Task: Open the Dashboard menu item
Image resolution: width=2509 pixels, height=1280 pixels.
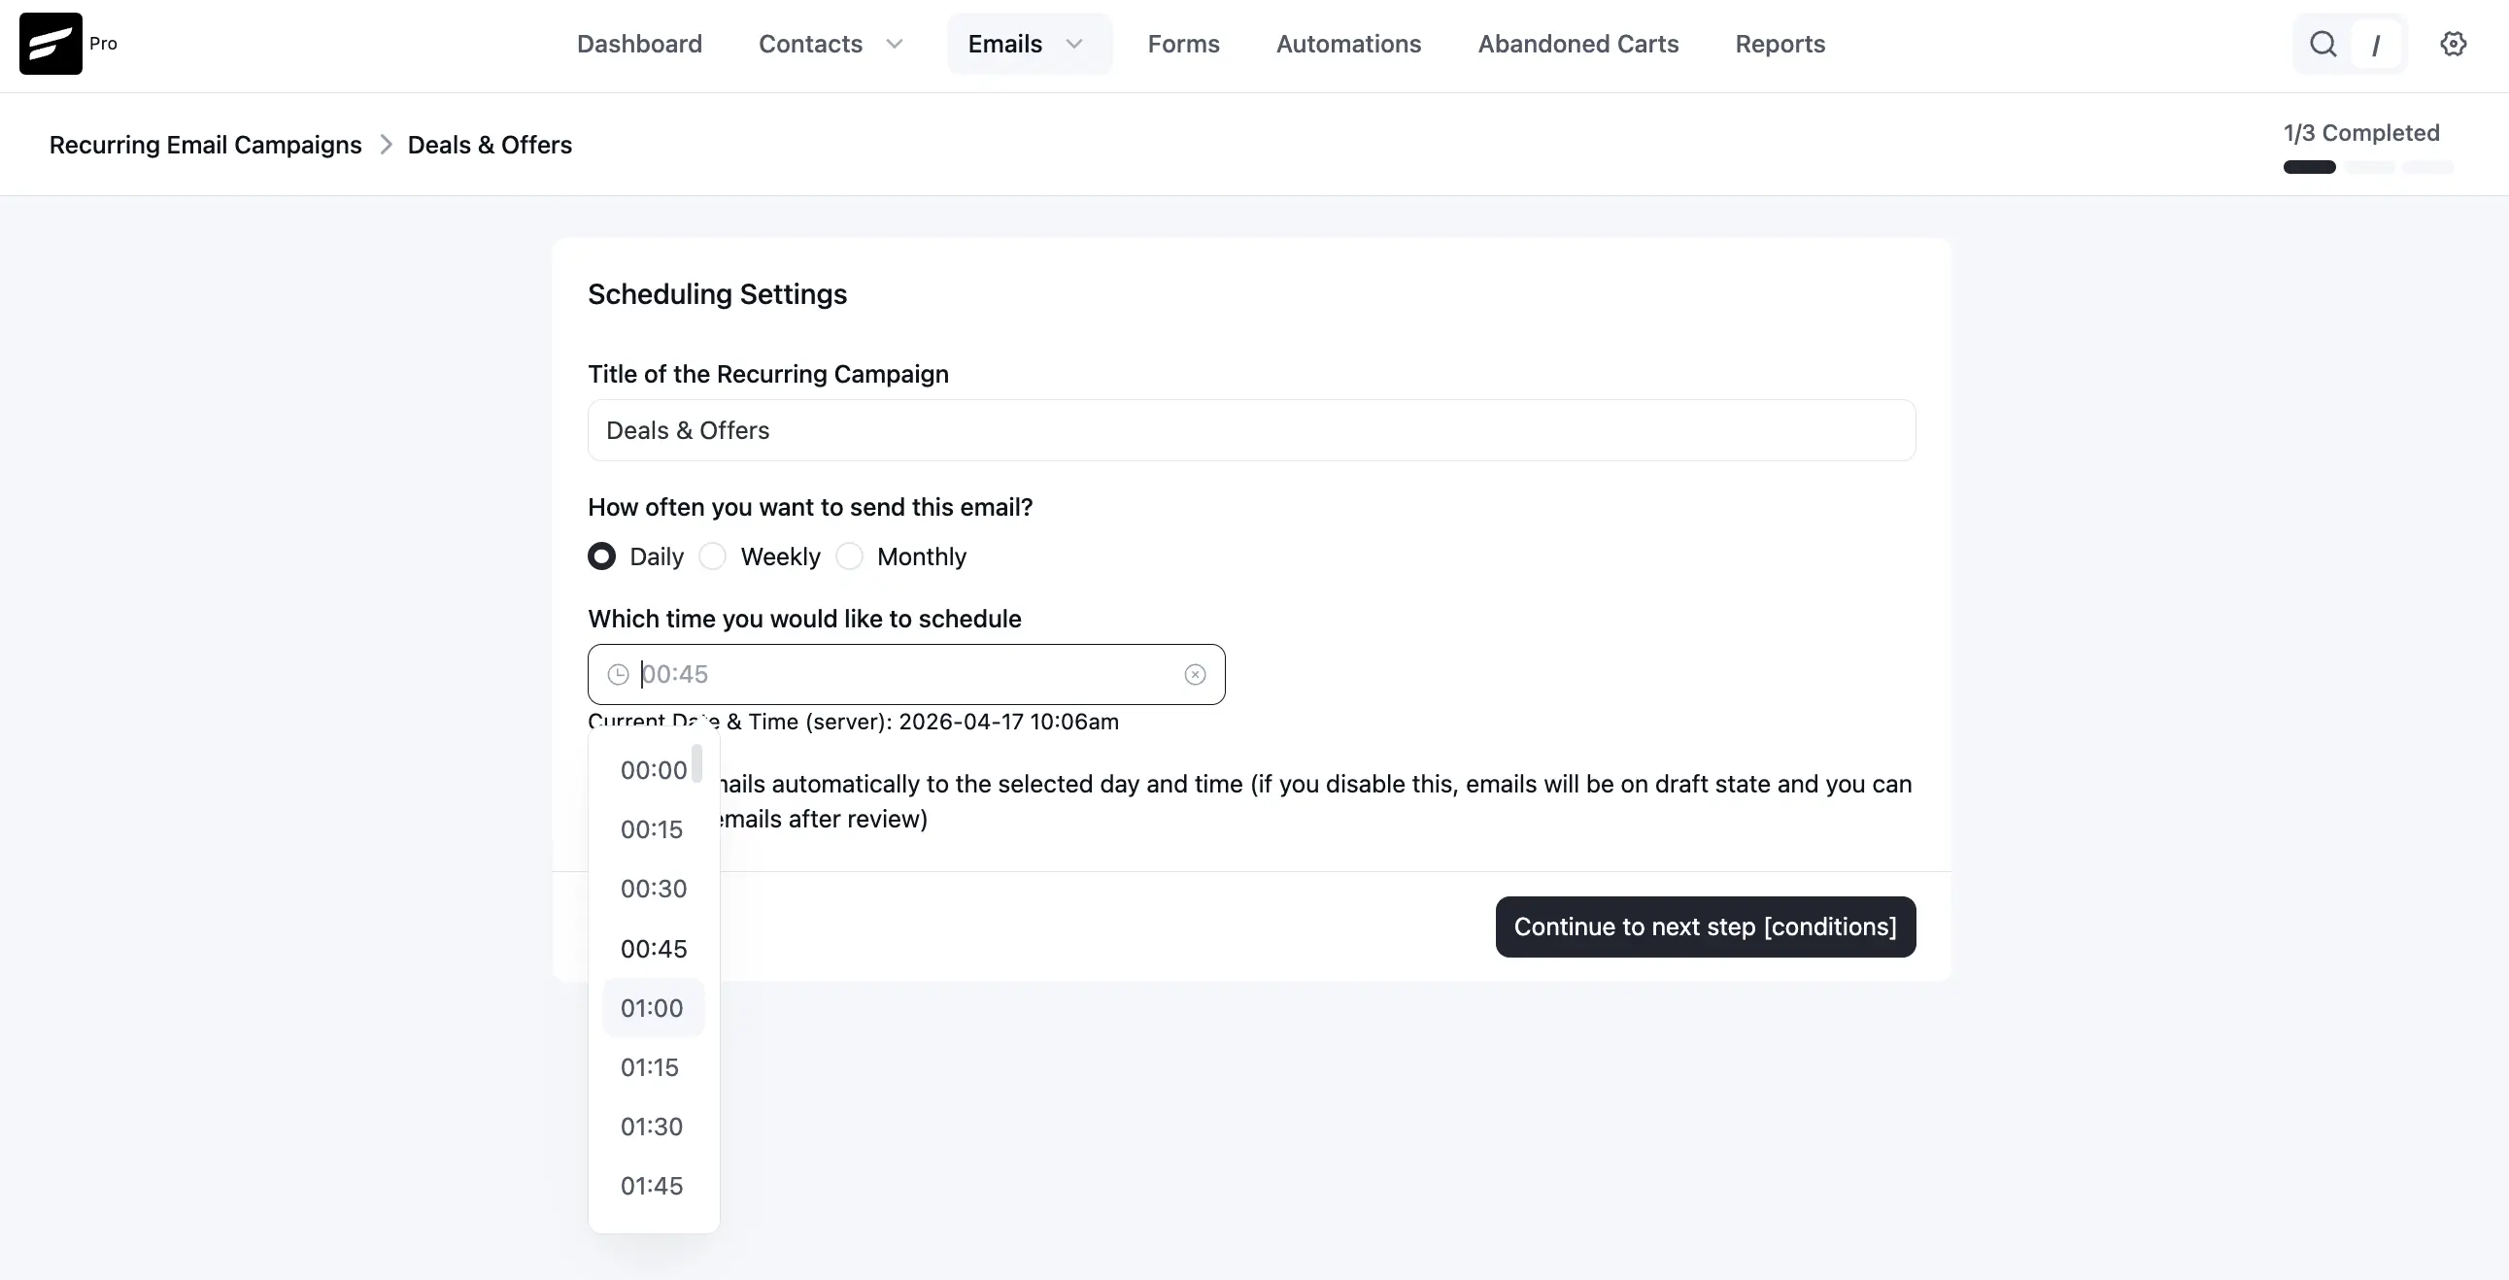Action: click(639, 44)
